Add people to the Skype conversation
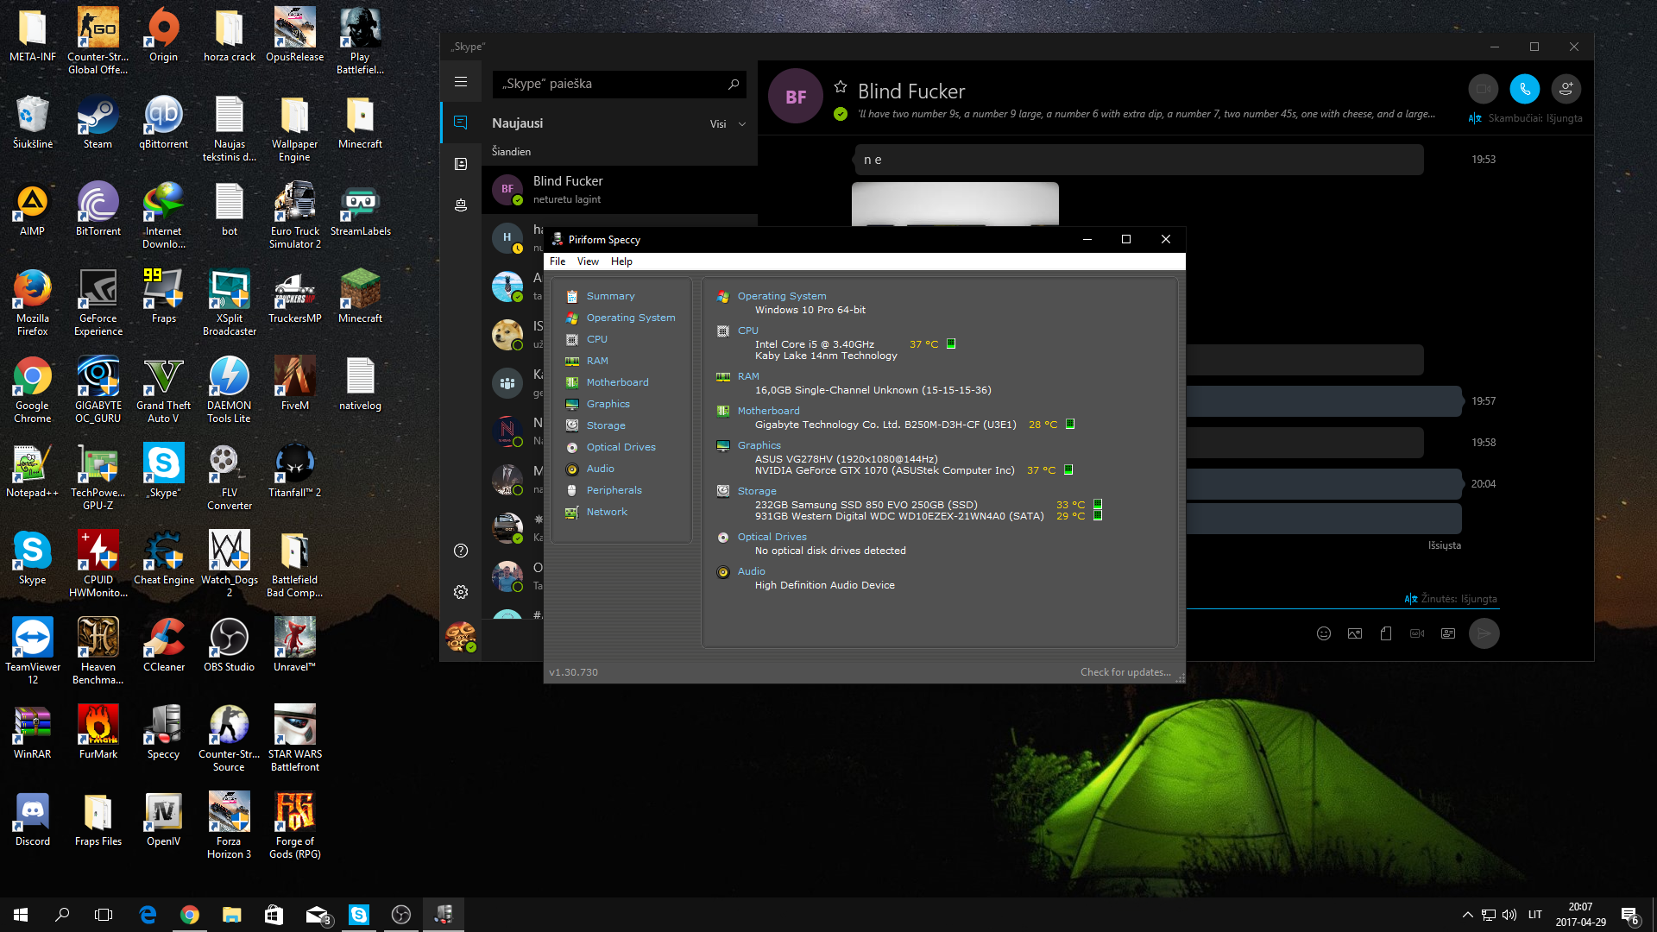 point(1566,89)
